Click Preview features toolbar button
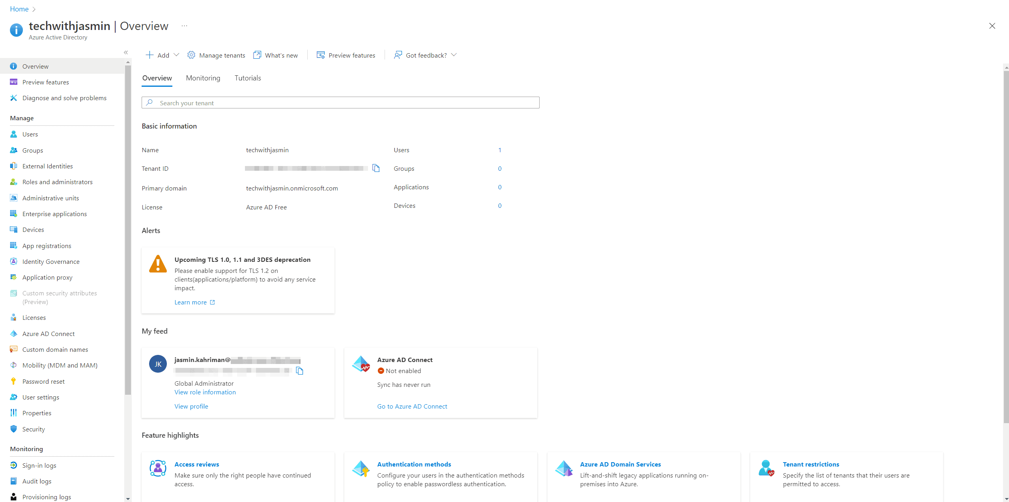 click(x=346, y=55)
